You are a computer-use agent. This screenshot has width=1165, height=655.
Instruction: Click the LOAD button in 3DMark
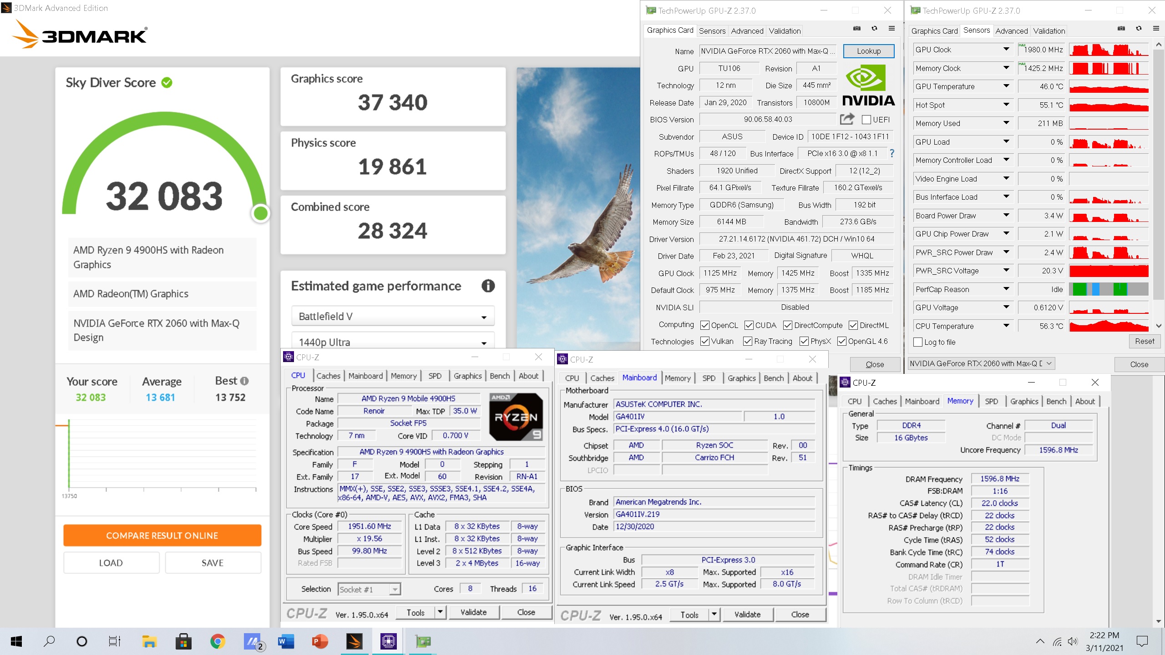click(x=111, y=563)
